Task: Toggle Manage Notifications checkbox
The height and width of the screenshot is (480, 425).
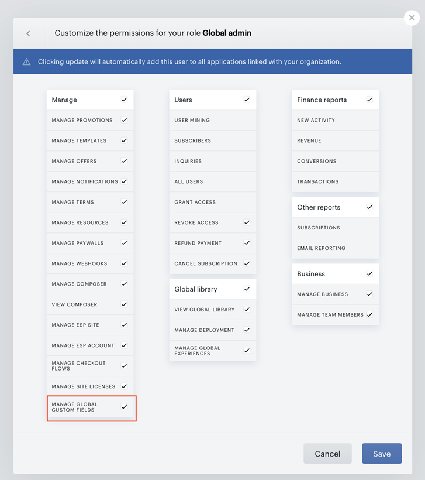Action: click(x=124, y=181)
